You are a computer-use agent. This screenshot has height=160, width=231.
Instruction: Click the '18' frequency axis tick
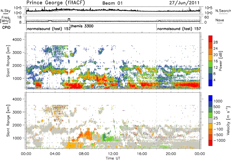tap(19, 17)
